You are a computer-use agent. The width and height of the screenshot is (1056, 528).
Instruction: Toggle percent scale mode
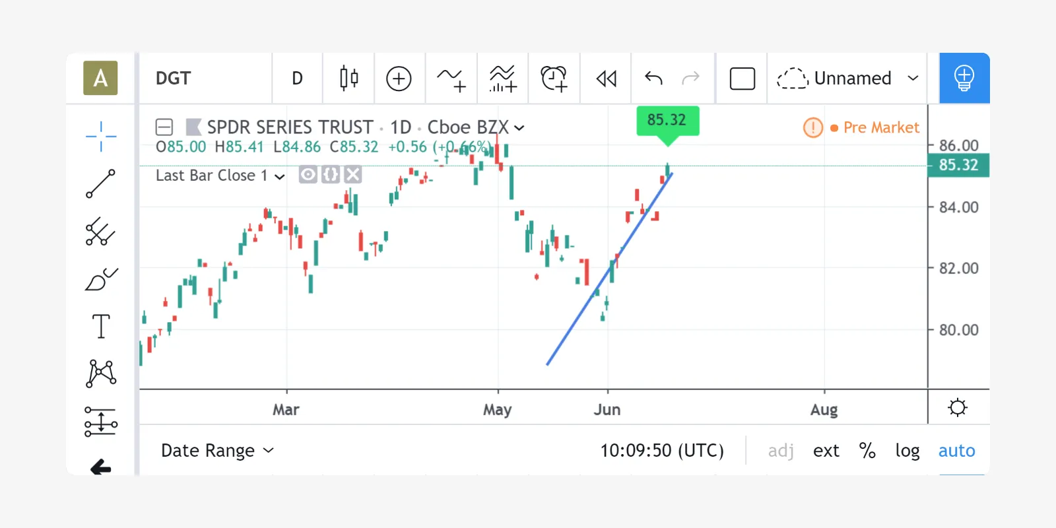coord(867,451)
